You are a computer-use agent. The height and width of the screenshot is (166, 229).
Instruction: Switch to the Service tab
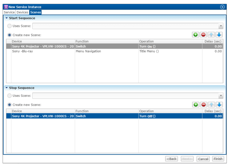coord(9,12)
